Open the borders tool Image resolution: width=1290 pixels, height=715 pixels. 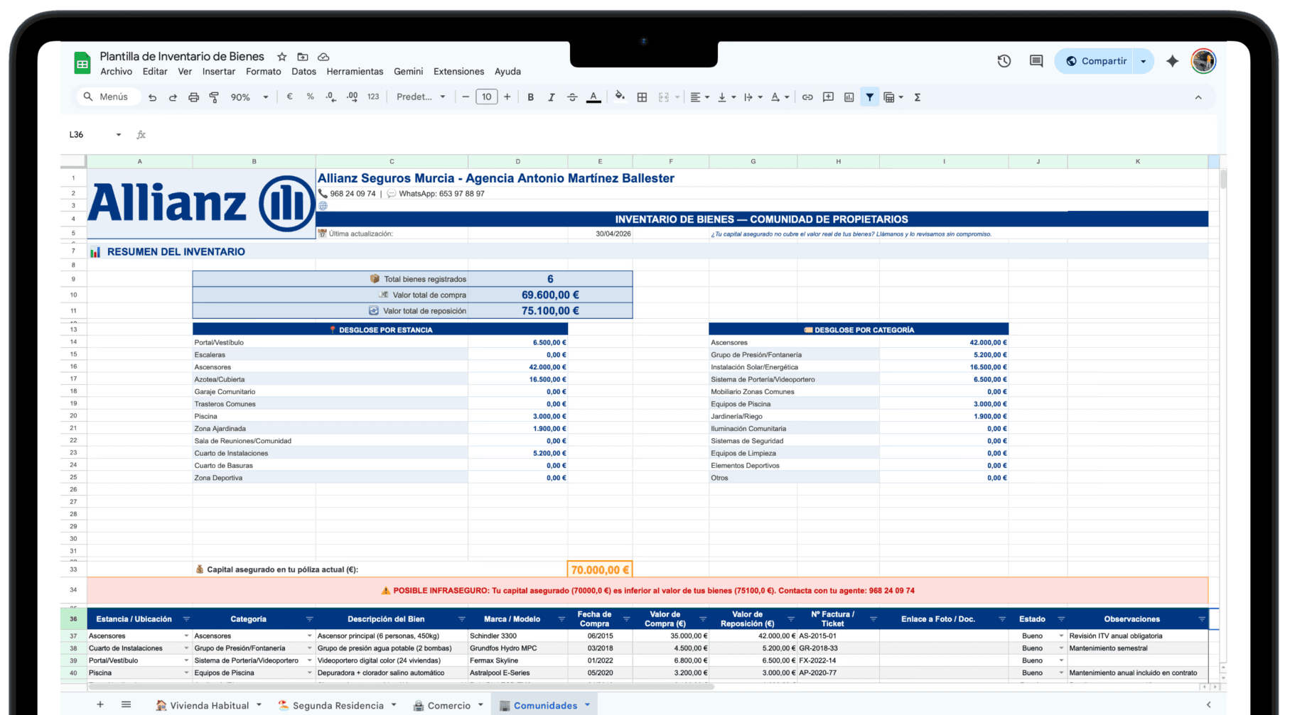(x=642, y=97)
